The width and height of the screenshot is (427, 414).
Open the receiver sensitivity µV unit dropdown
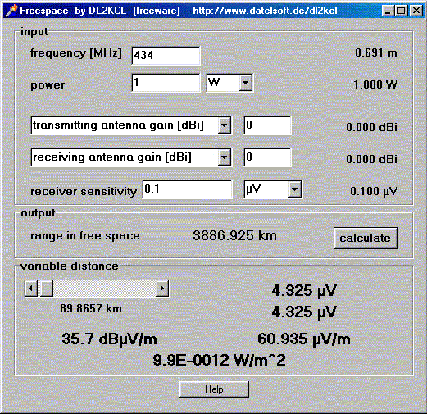point(295,189)
